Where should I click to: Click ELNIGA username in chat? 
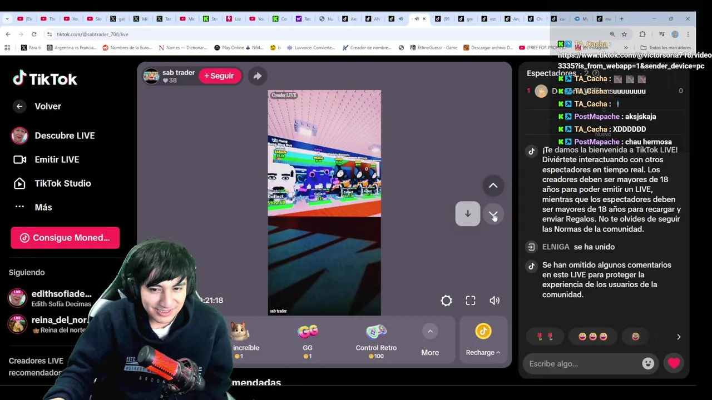tap(556, 247)
